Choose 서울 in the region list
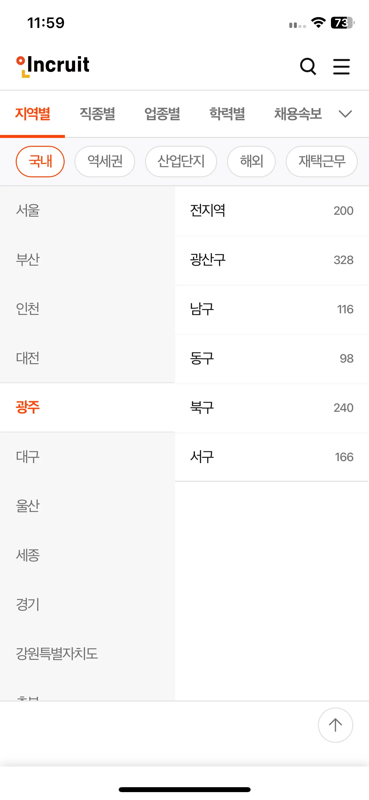The width and height of the screenshot is (369, 800). click(87, 211)
